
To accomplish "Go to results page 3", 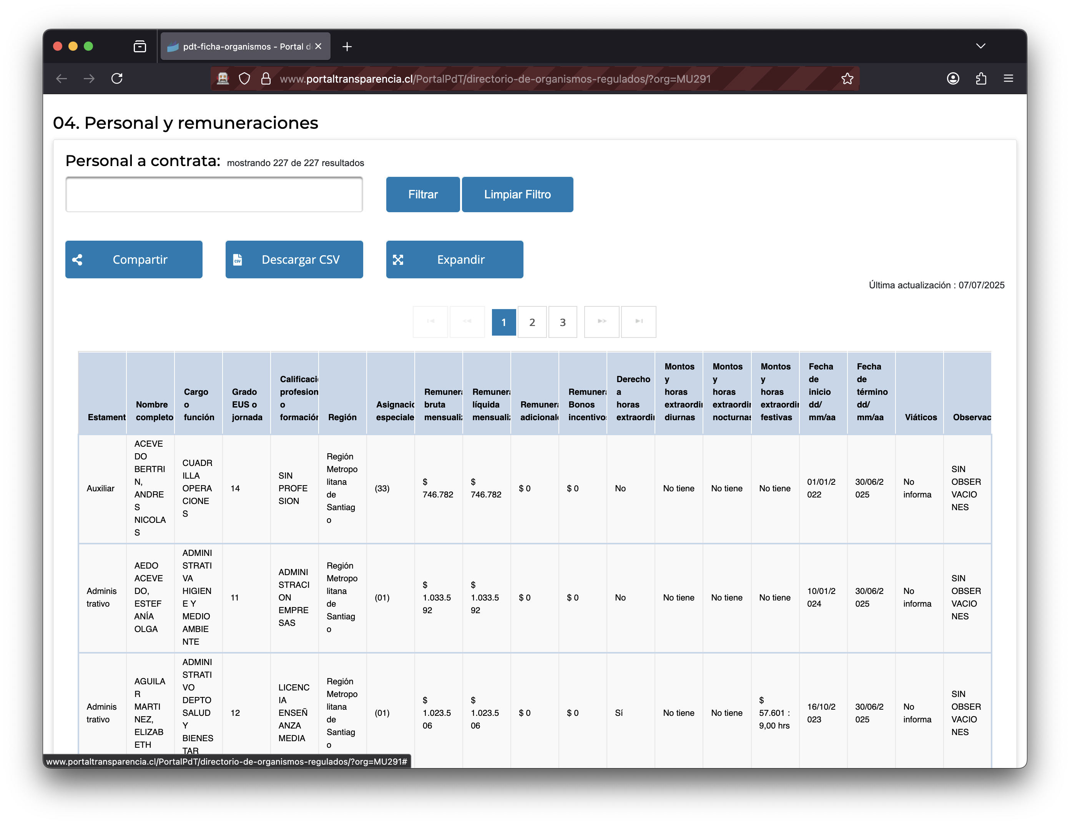I will [x=563, y=323].
